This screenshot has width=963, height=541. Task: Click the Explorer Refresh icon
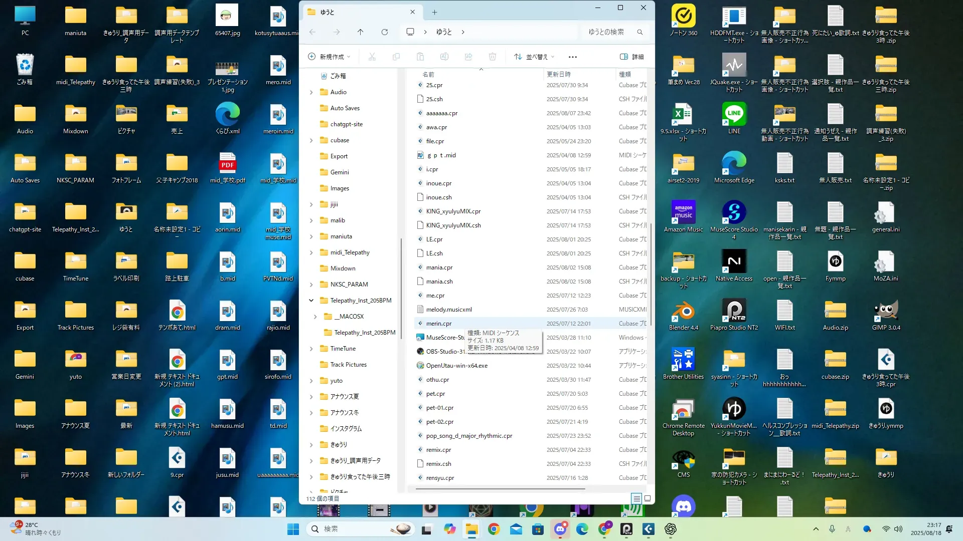[x=385, y=32]
